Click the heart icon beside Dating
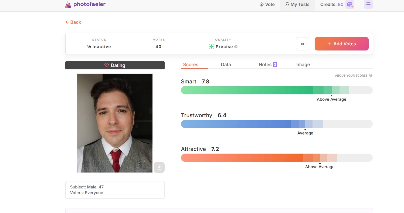Screen dimensions: 404x213 coord(107,65)
